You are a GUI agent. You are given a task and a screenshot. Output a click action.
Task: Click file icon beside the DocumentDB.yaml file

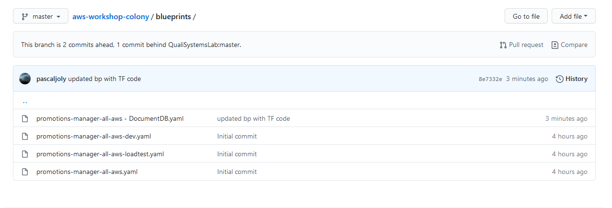(x=25, y=118)
